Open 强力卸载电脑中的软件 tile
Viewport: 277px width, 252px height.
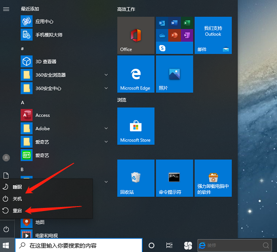(x=213, y=178)
